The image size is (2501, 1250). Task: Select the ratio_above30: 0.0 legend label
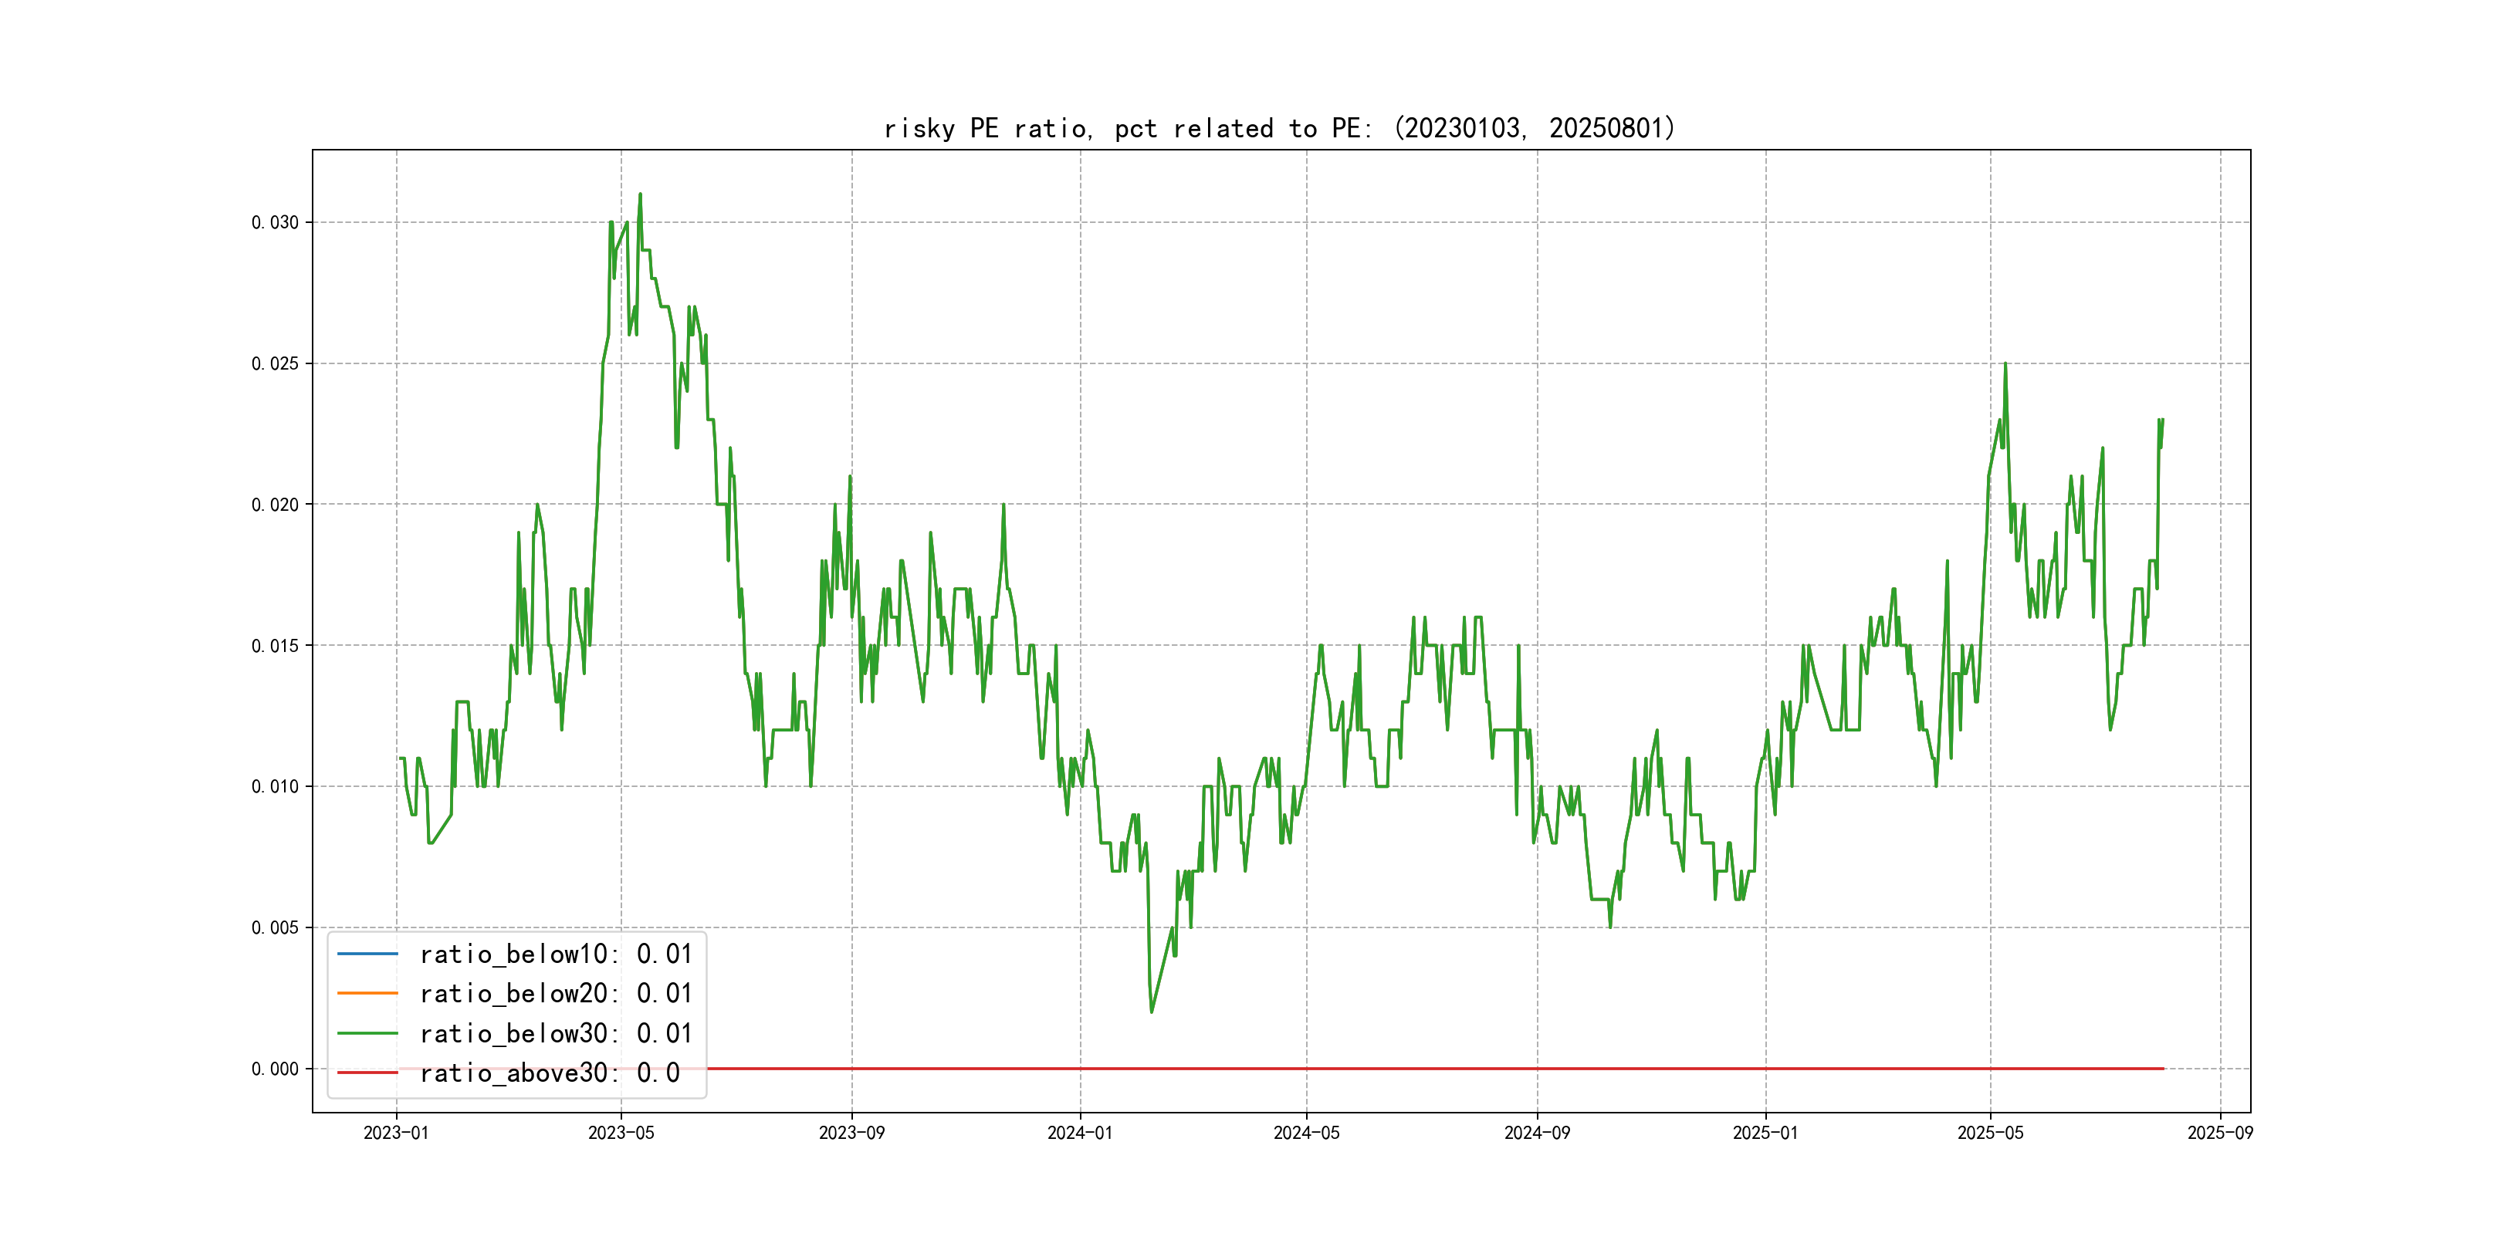(x=550, y=1073)
